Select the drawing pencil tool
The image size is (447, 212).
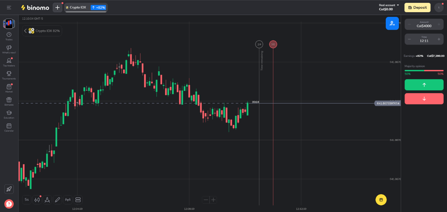[x=57, y=200]
